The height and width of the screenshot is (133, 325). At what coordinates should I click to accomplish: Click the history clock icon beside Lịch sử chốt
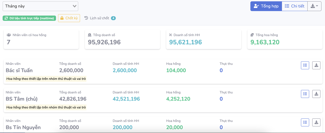(86, 18)
